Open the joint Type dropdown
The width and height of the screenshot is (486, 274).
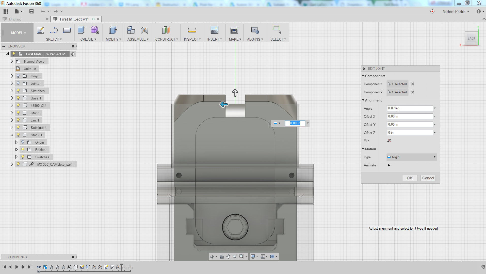[411, 157]
